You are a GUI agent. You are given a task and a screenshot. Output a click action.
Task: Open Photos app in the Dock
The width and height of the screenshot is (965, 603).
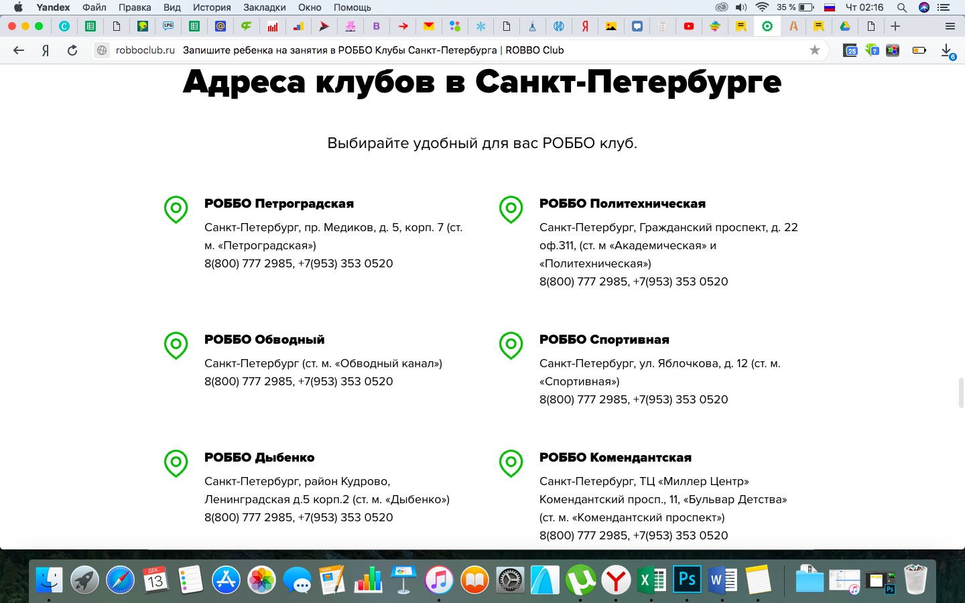point(262,580)
